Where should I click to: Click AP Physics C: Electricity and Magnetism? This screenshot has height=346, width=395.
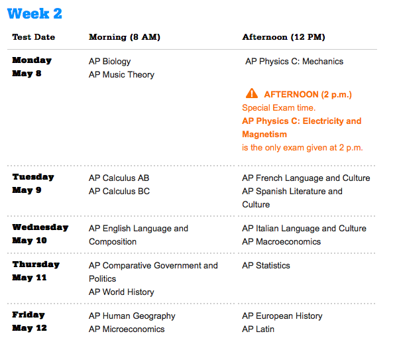[x=302, y=127]
